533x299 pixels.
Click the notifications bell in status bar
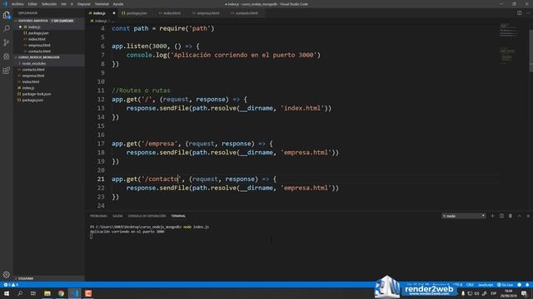527,285
